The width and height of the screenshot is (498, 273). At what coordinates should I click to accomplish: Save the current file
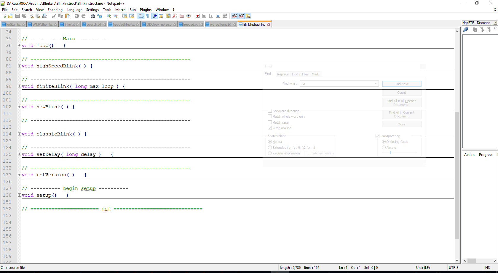pos(17,16)
